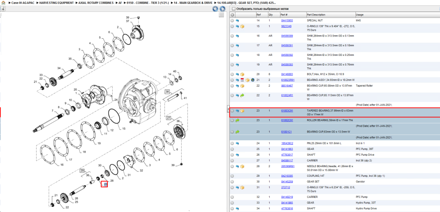This screenshot has width=440, height=212.
Task: Open part number 205369R91 link
Action: click(x=288, y=166)
